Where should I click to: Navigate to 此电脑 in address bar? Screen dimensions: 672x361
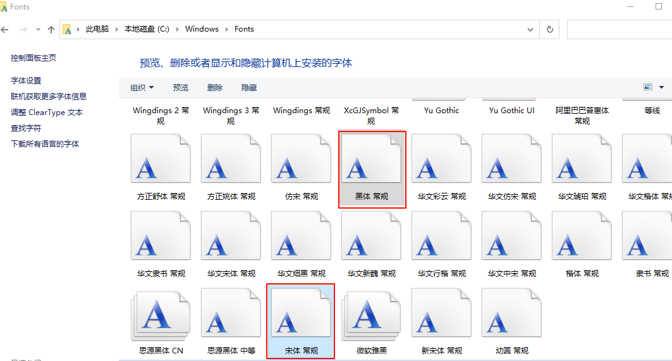pos(97,29)
